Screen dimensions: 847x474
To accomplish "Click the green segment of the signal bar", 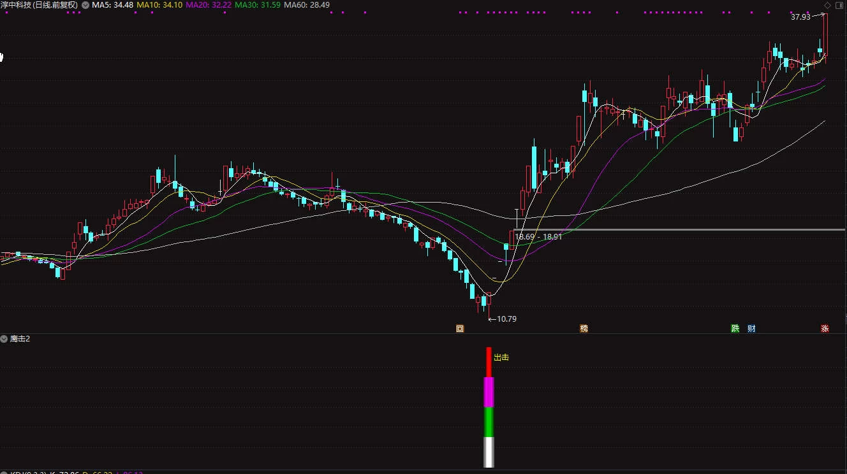I will click(x=489, y=422).
